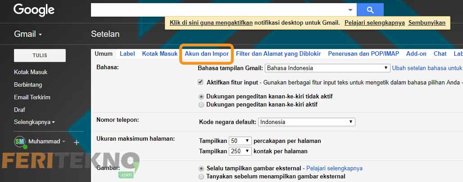The image size is (463, 182).
Task: Open the Gmail dropdown menu
Action: point(28,34)
